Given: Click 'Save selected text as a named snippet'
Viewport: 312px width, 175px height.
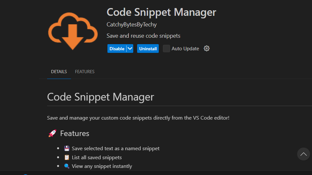Looking at the screenshot, I should pyautogui.click(x=116, y=148).
